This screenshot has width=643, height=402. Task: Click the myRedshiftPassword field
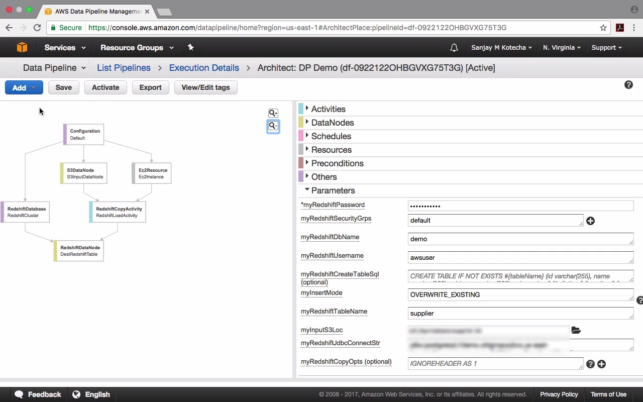pos(521,206)
